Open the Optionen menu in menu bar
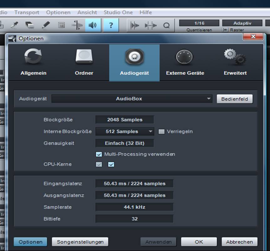 (58, 13)
